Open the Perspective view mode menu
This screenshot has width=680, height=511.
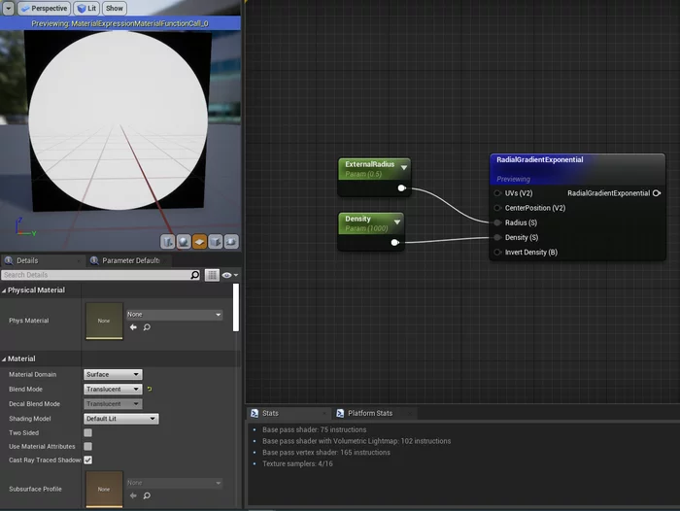44,8
